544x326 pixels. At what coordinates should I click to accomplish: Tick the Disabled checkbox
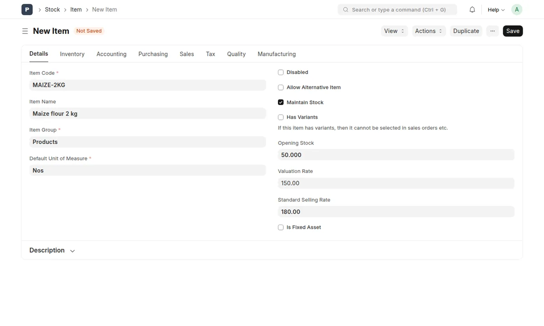click(281, 72)
